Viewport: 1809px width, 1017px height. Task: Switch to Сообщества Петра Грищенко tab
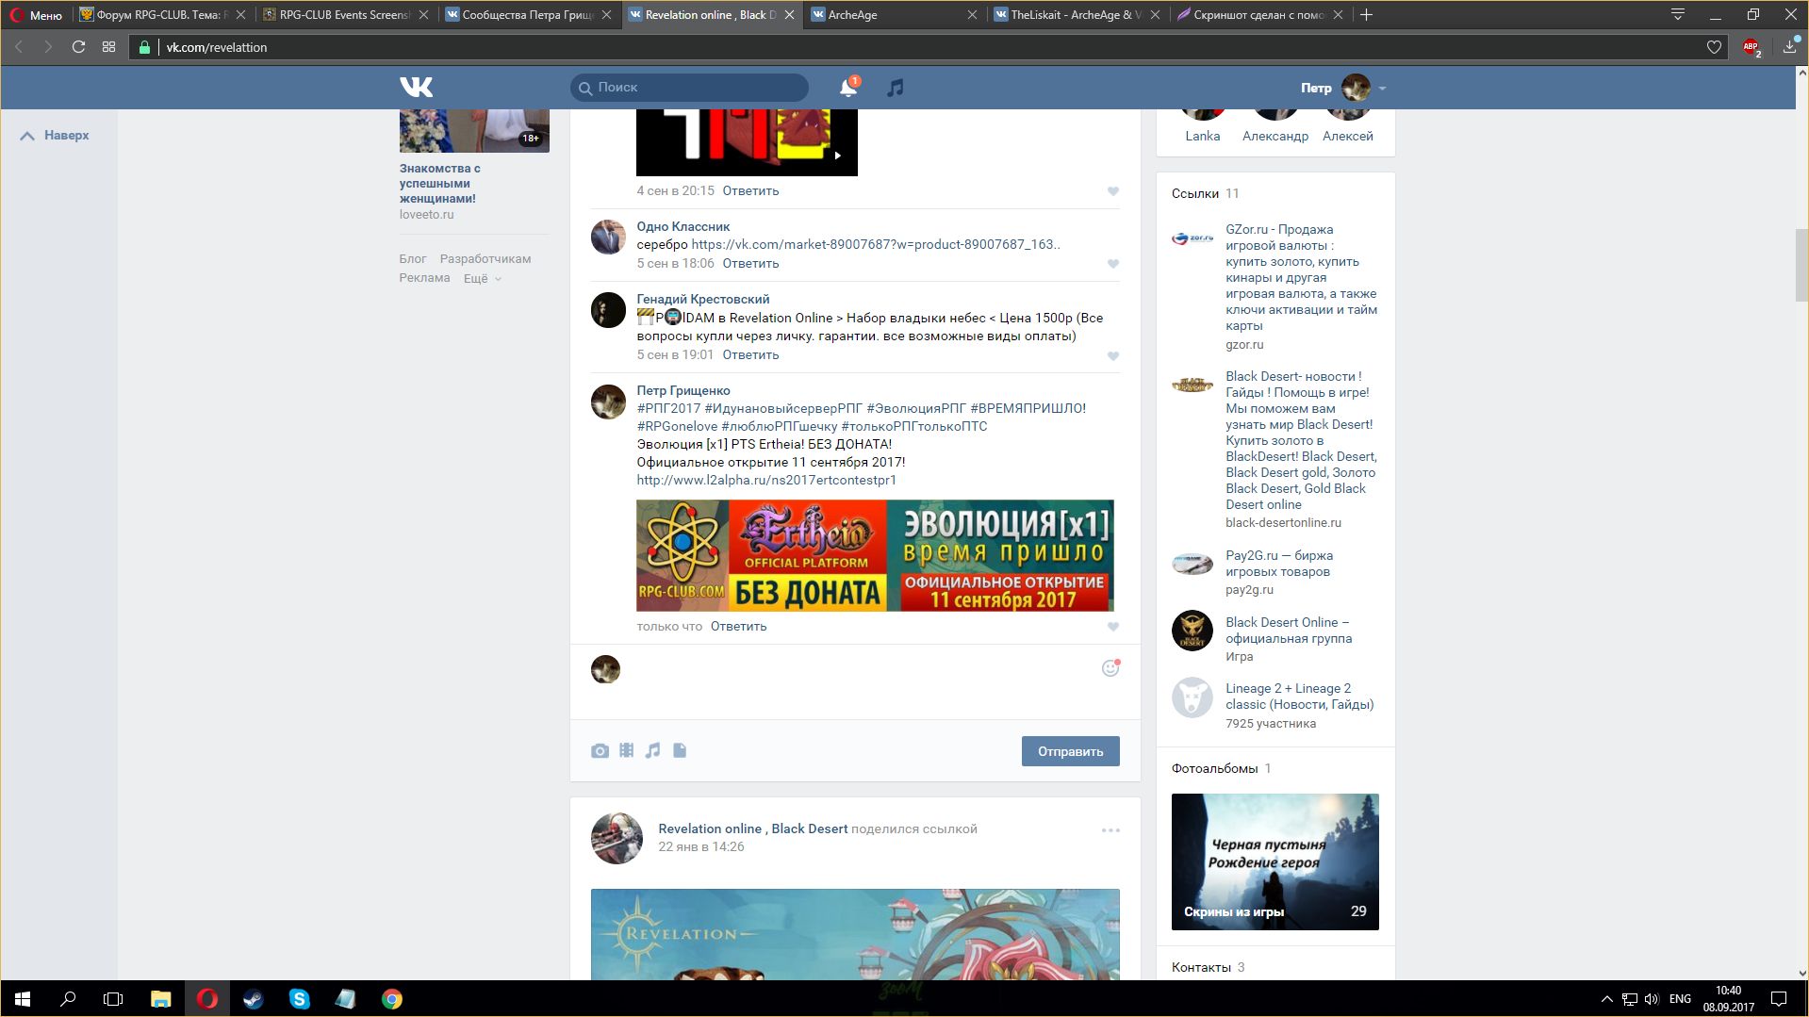click(x=528, y=15)
